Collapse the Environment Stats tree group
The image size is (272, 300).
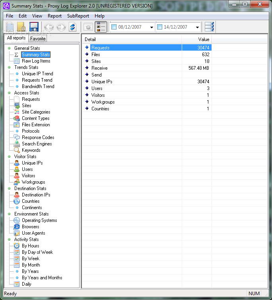[x=9, y=214]
